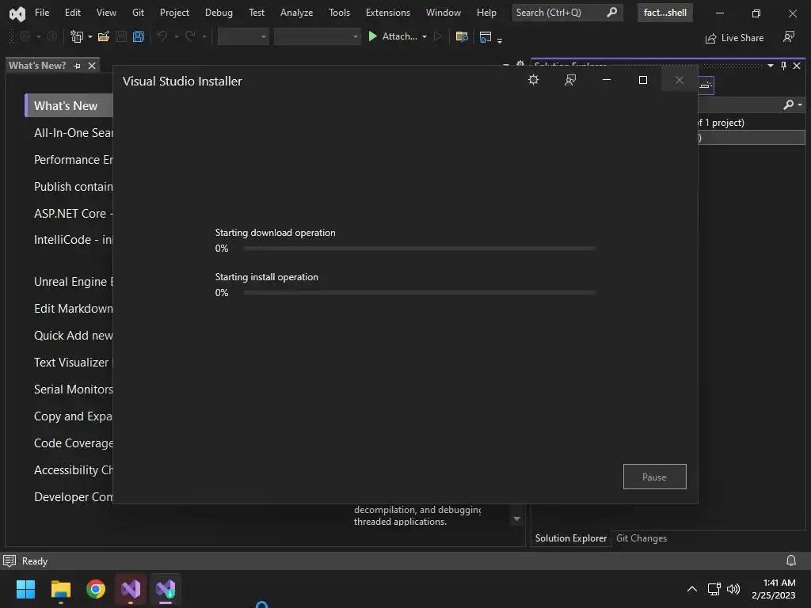Screen dimensions: 811x608
Task: Click fact...shell solution name button
Action: pyautogui.click(x=665, y=13)
